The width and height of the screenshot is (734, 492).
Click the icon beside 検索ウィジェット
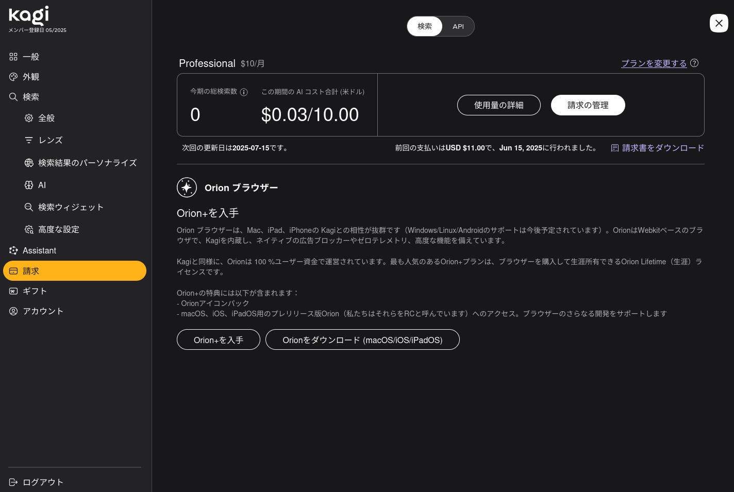[x=29, y=207]
